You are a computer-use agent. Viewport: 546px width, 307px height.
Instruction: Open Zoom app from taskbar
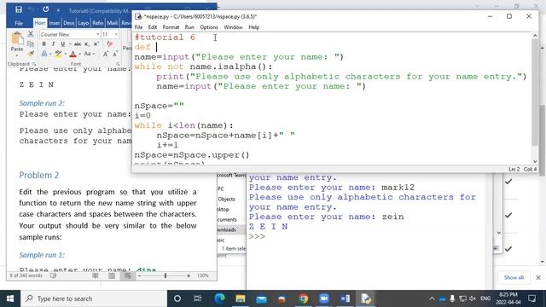(x=324, y=298)
